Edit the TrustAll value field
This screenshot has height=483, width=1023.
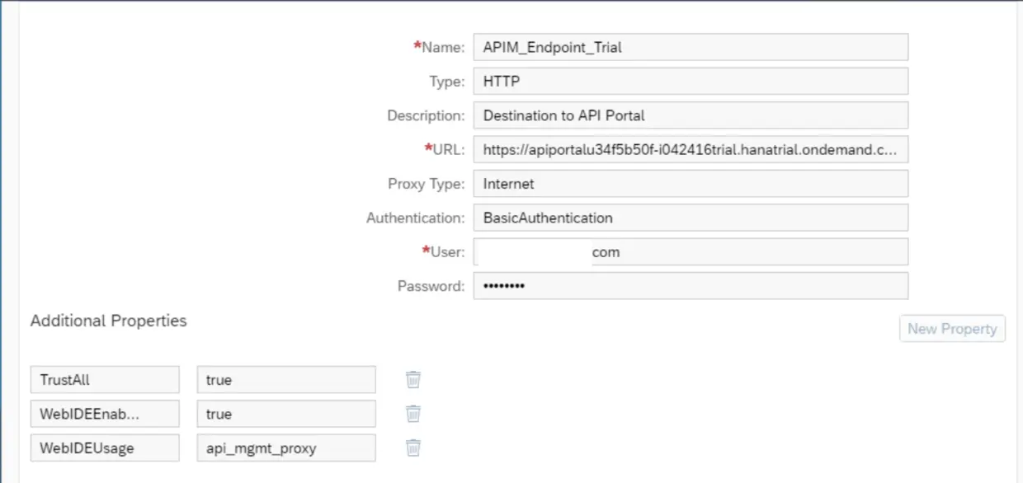point(285,380)
